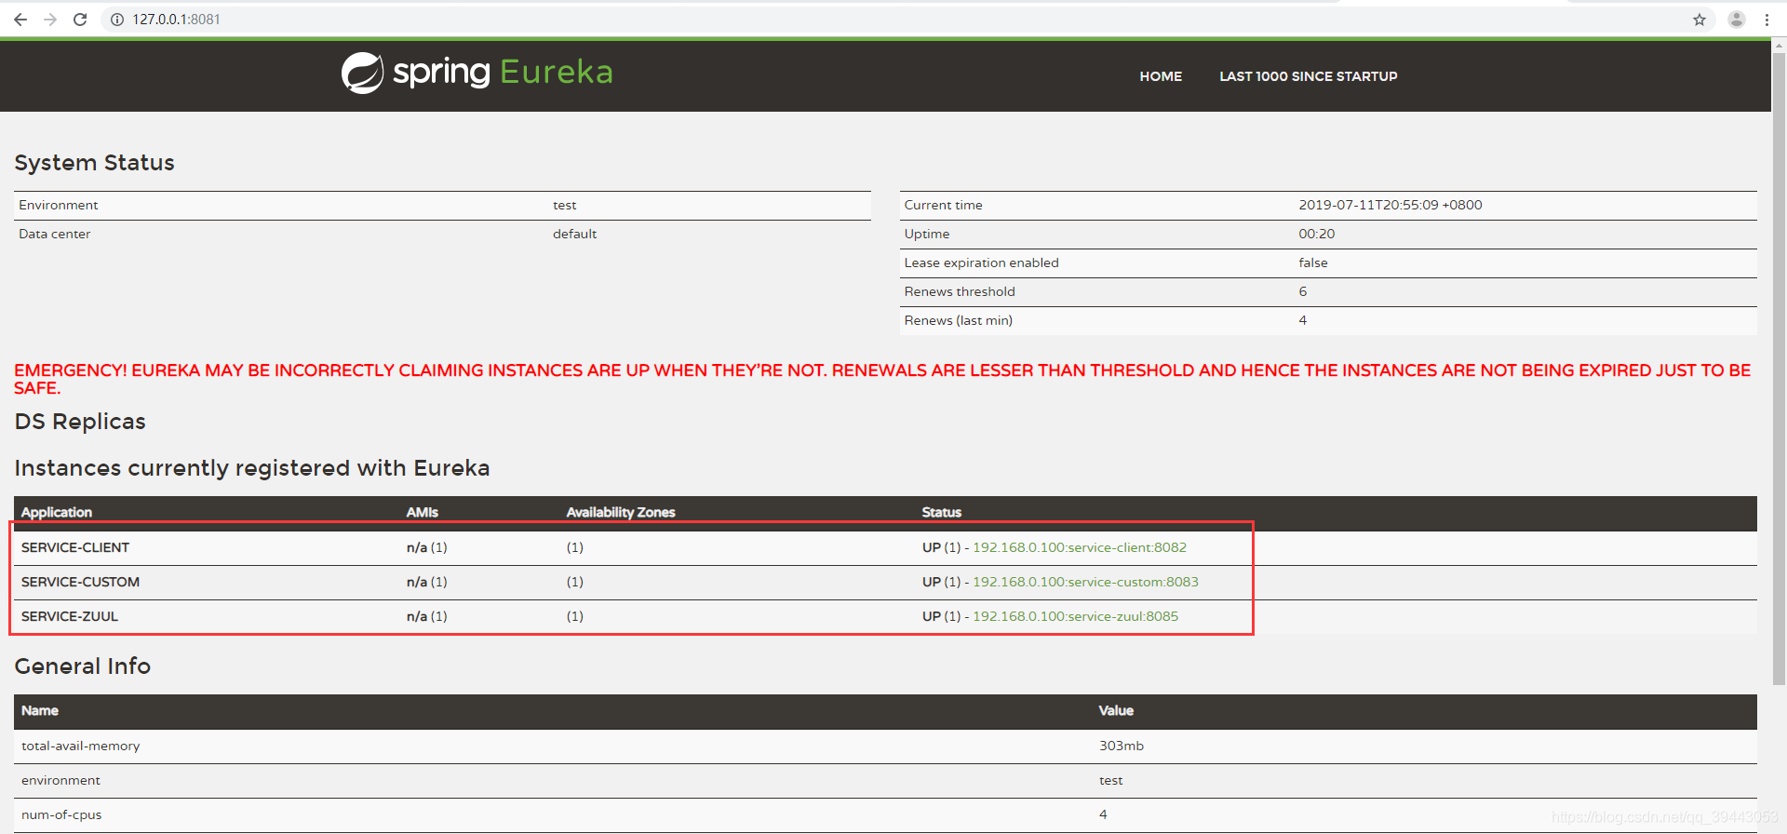This screenshot has height=834, width=1787.
Task: Click the total-avail-memory row name
Action: [80, 746]
